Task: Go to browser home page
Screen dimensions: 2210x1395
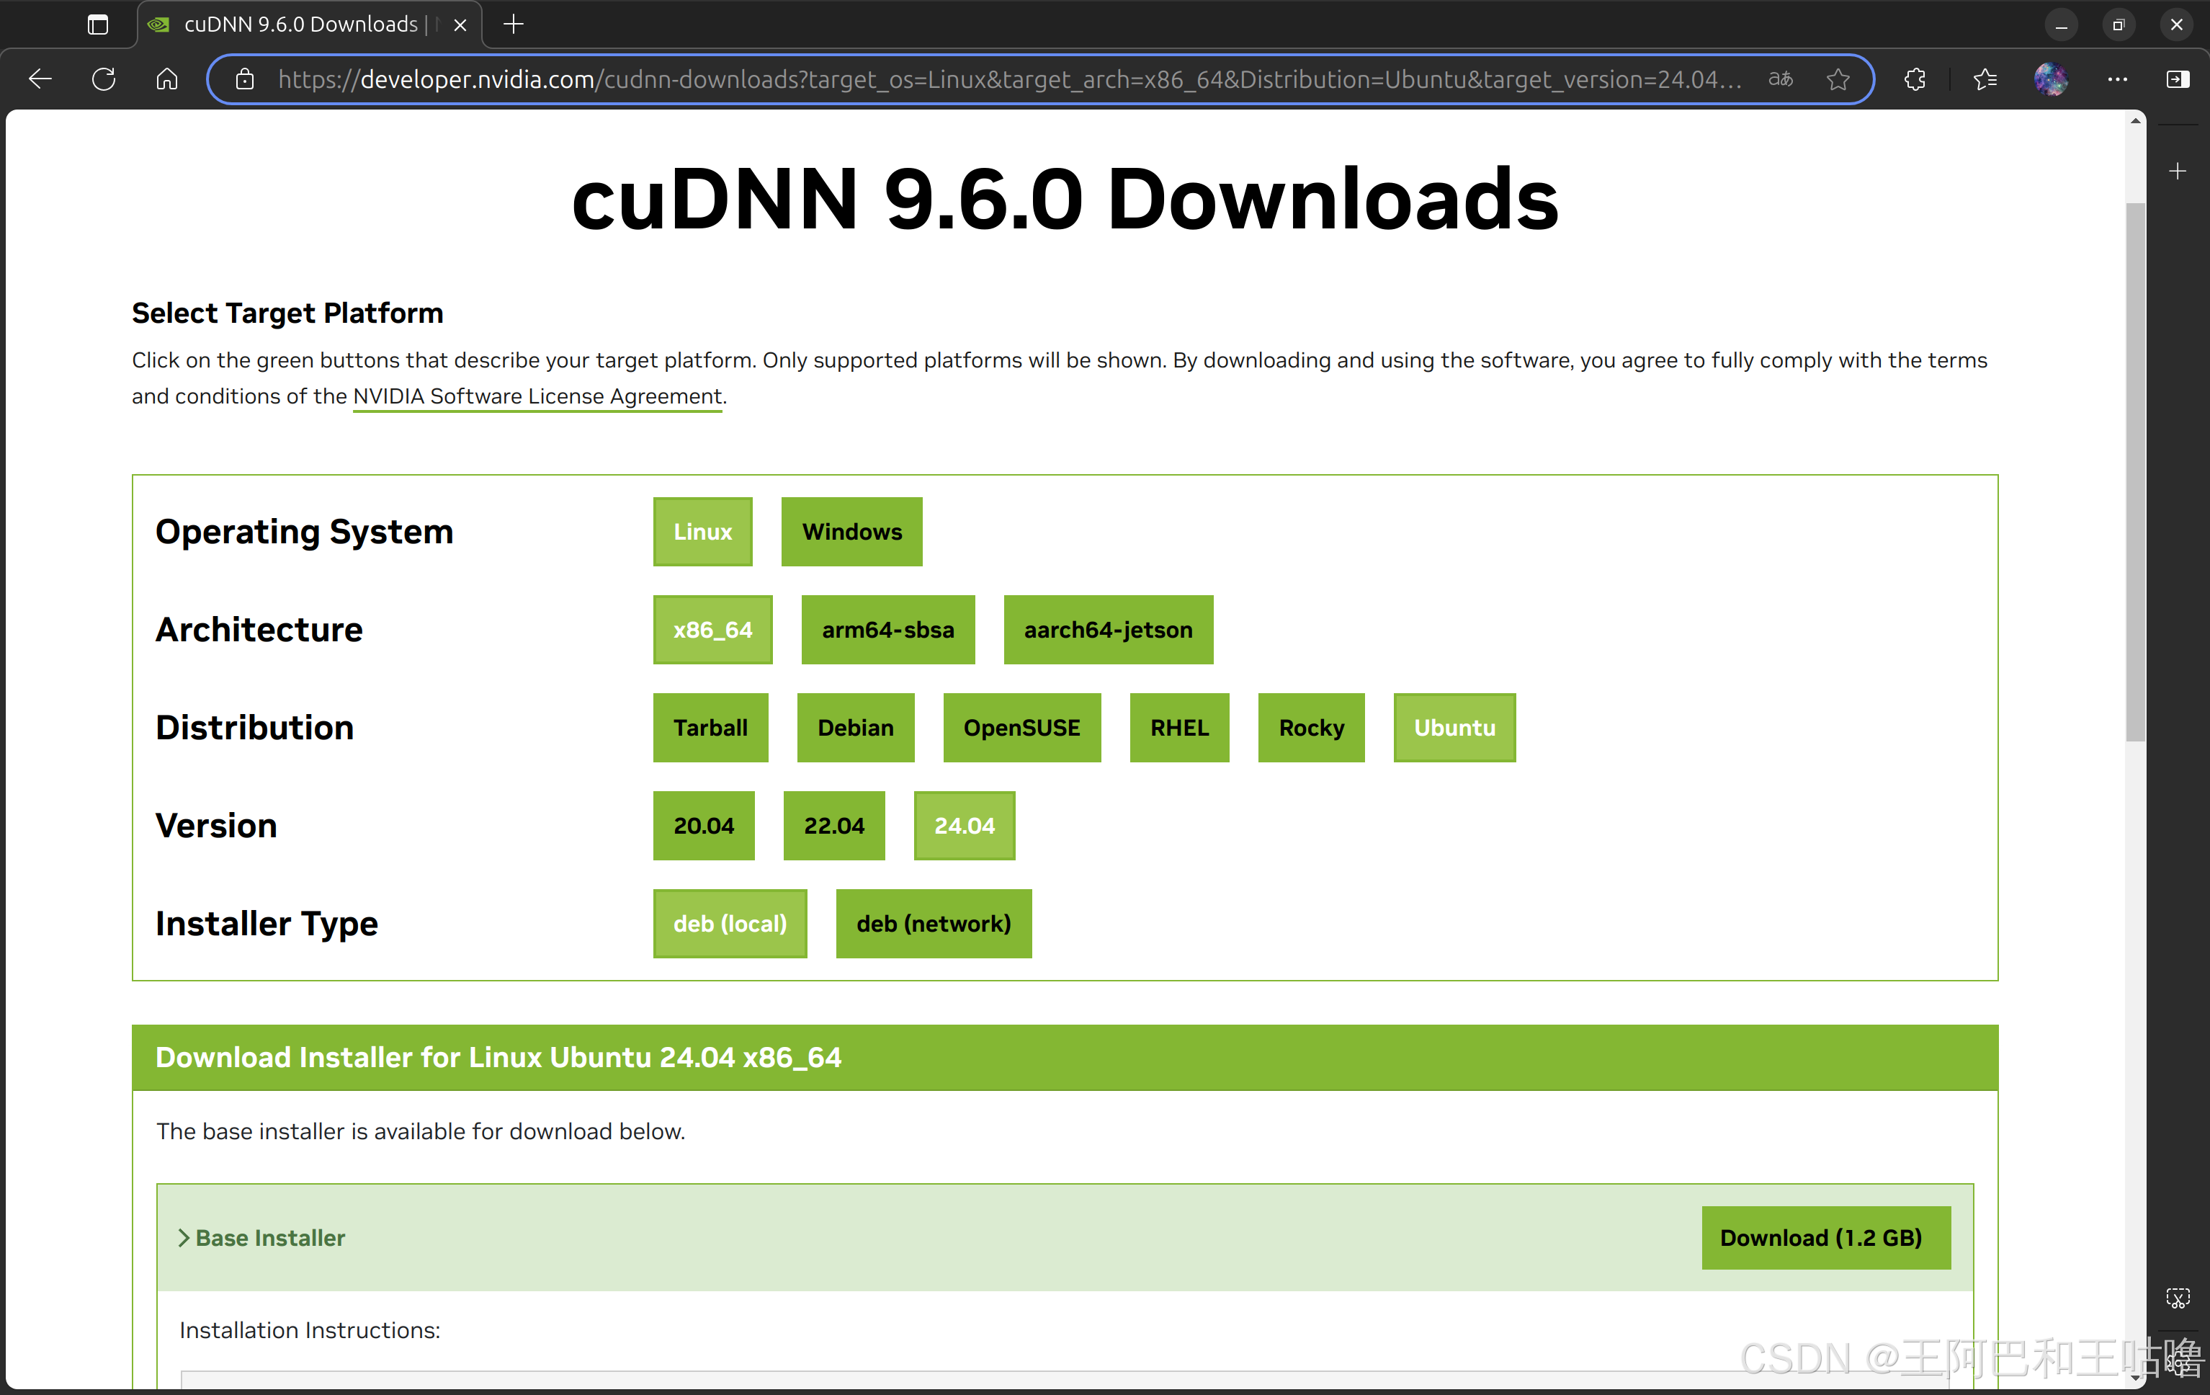Action: [x=167, y=80]
